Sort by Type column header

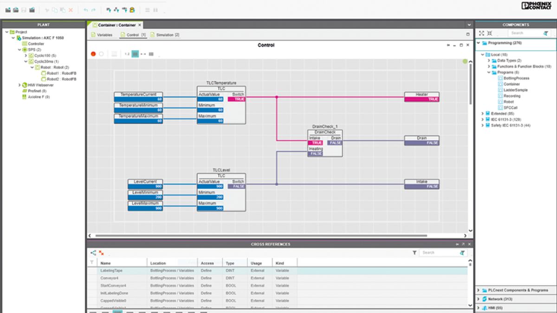(235, 263)
